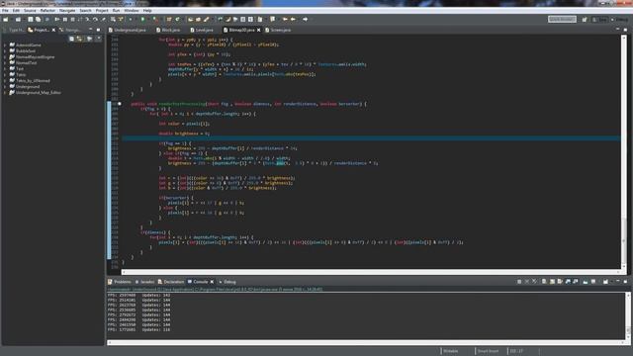
Task: Open the Javadoc tab
Action: pyautogui.click(x=144, y=282)
